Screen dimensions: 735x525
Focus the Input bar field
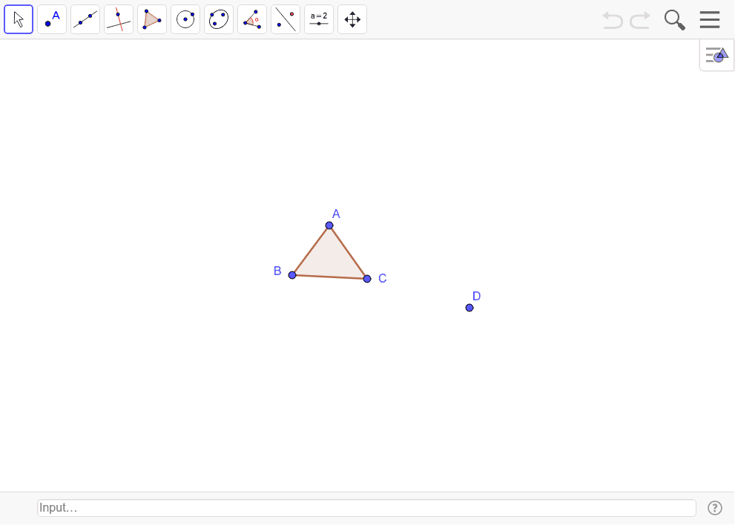point(366,508)
